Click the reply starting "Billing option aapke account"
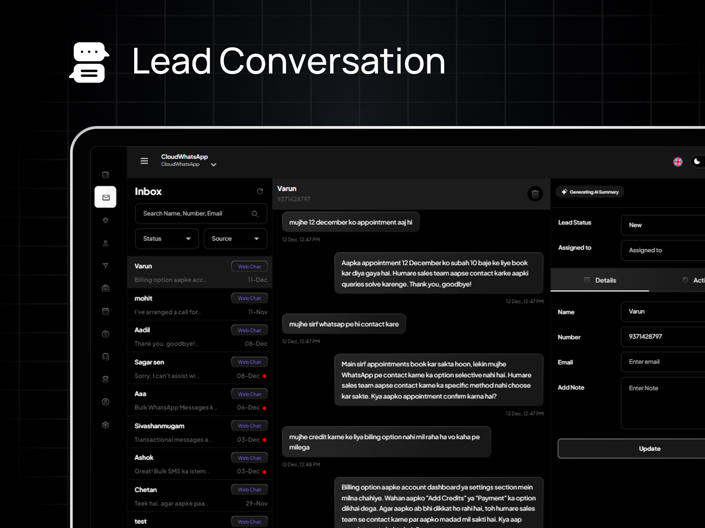Viewport: 705px width, 528px height. tap(439, 502)
